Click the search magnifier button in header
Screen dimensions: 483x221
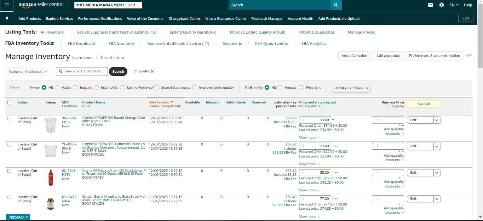[x=336, y=5]
